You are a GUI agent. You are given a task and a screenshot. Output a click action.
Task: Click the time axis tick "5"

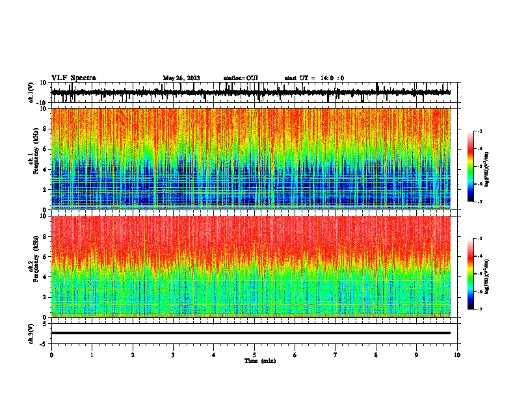[254, 355]
